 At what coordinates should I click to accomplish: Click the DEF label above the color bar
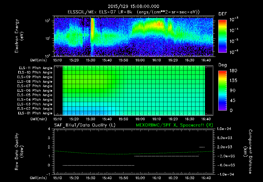(223, 14)
